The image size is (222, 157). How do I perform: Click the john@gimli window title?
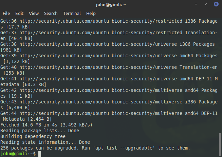click(111, 5)
